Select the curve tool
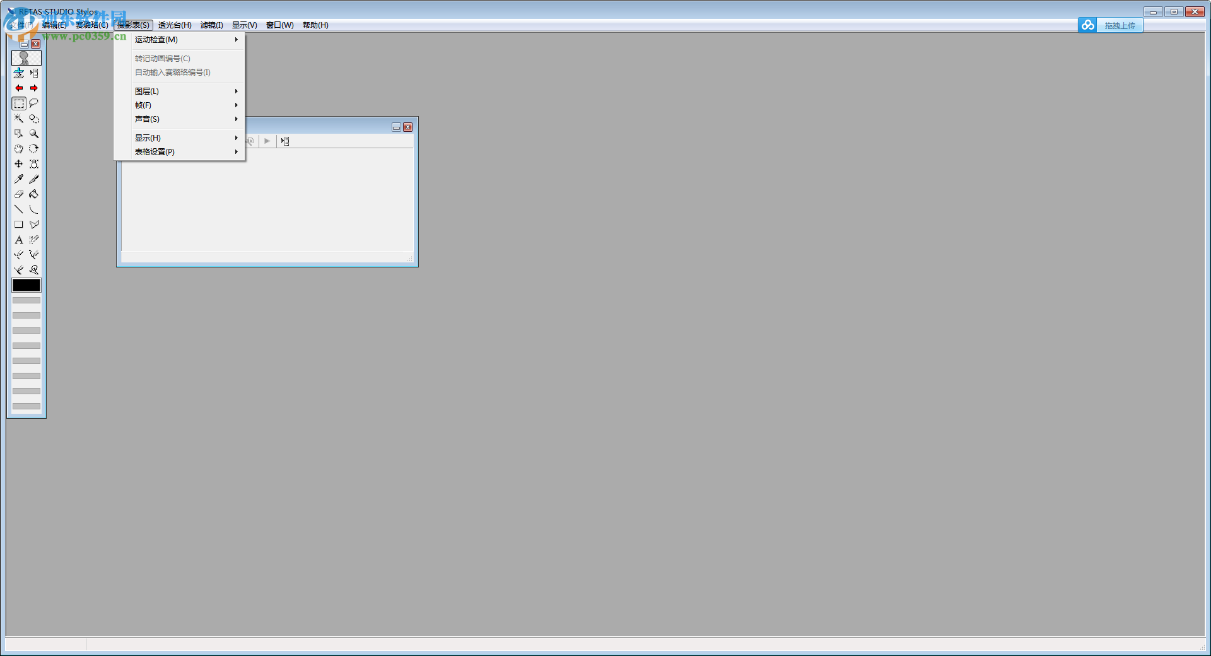The image size is (1211, 656). pyautogui.click(x=34, y=209)
